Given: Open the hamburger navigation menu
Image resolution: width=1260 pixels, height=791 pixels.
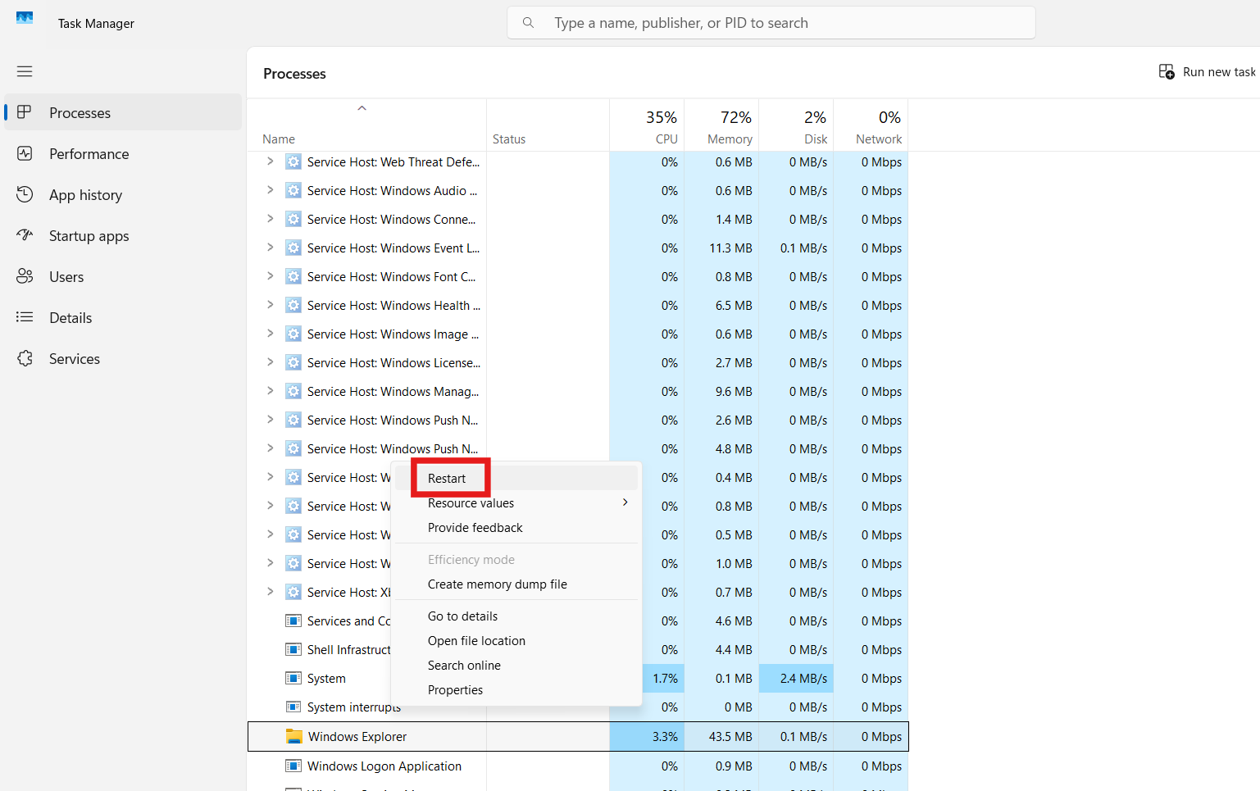Looking at the screenshot, I should coord(24,71).
